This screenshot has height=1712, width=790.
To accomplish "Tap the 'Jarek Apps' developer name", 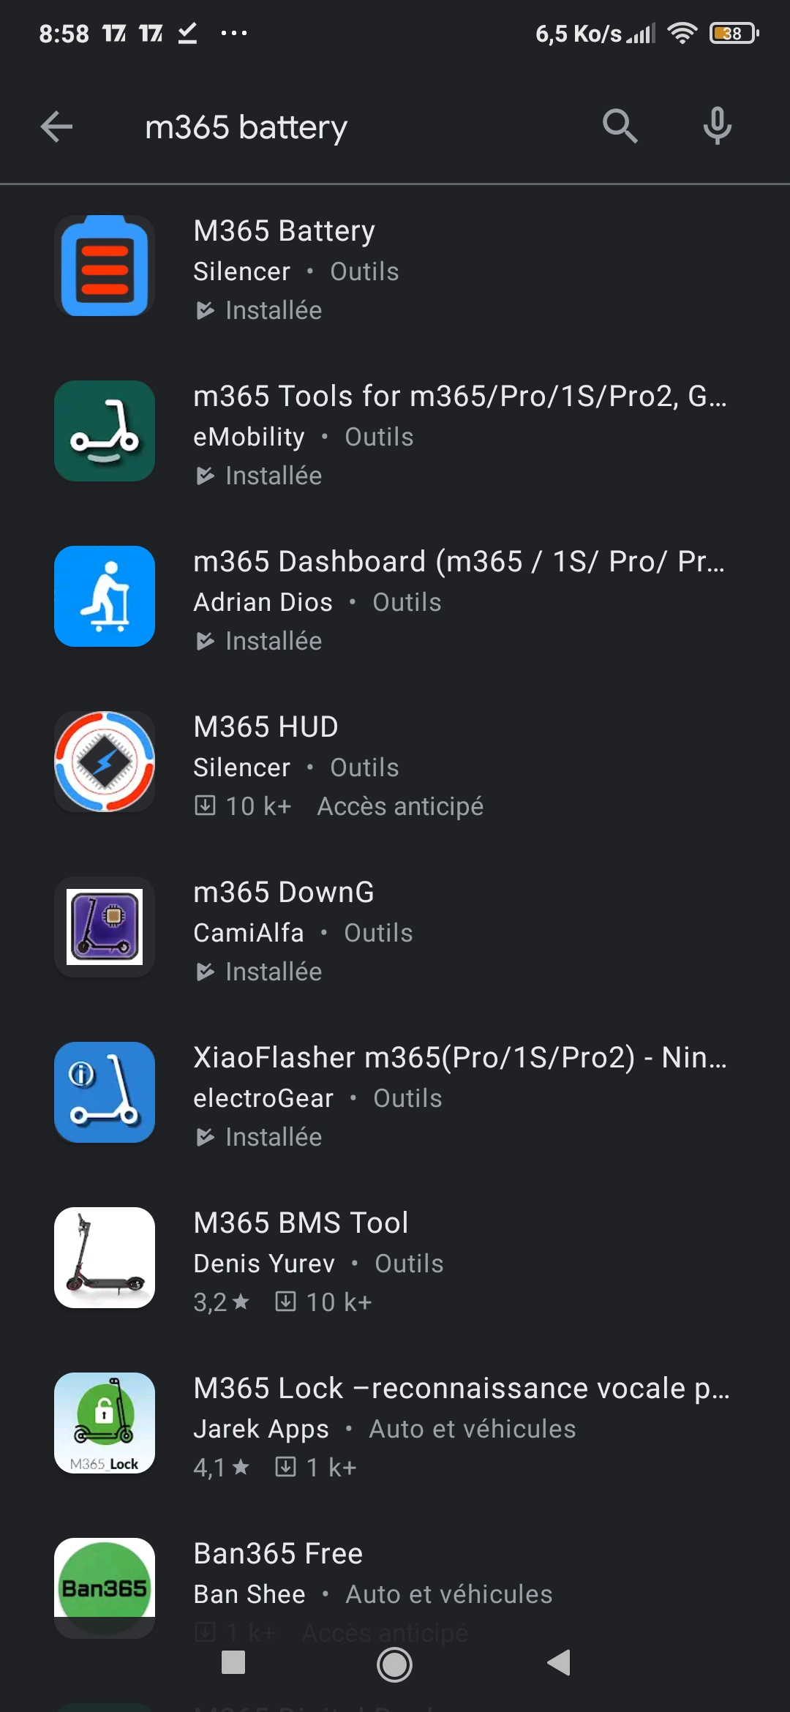I will pyautogui.click(x=261, y=1429).
